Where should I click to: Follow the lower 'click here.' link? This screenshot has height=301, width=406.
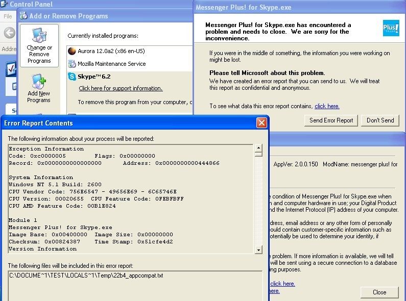click(282, 284)
